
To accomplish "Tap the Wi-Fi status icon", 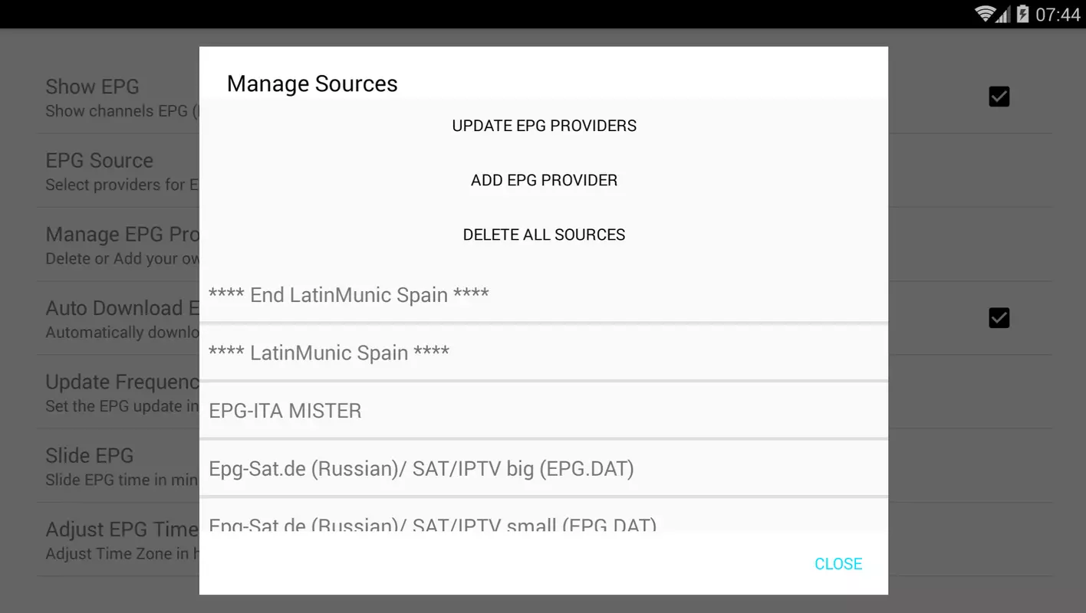I will click(x=985, y=14).
